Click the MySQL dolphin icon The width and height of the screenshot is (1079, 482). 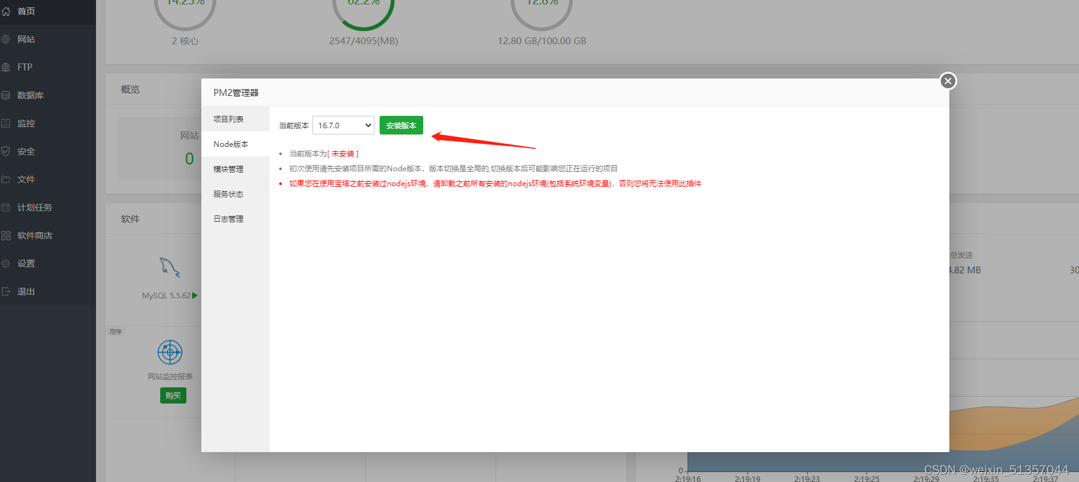pyautogui.click(x=170, y=267)
